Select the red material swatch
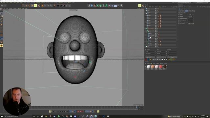The image size is (210, 118). (161, 67)
